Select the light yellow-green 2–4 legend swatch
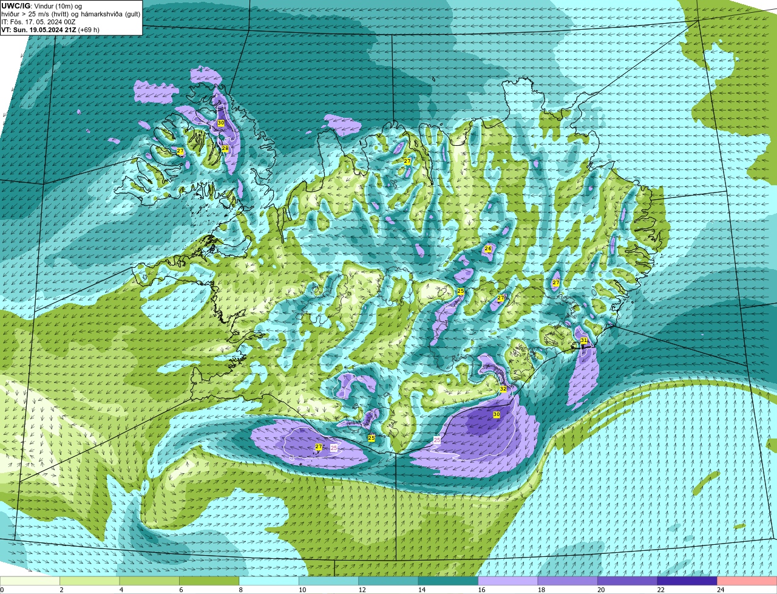This screenshot has width=777, height=594. (x=90, y=581)
